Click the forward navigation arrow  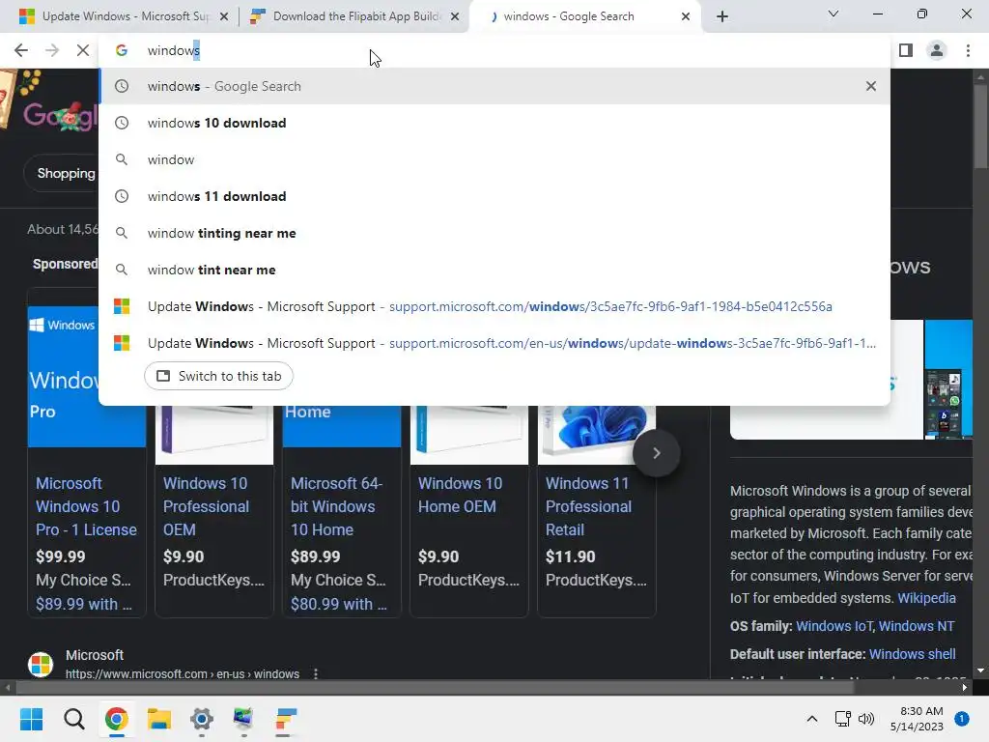click(x=52, y=50)
